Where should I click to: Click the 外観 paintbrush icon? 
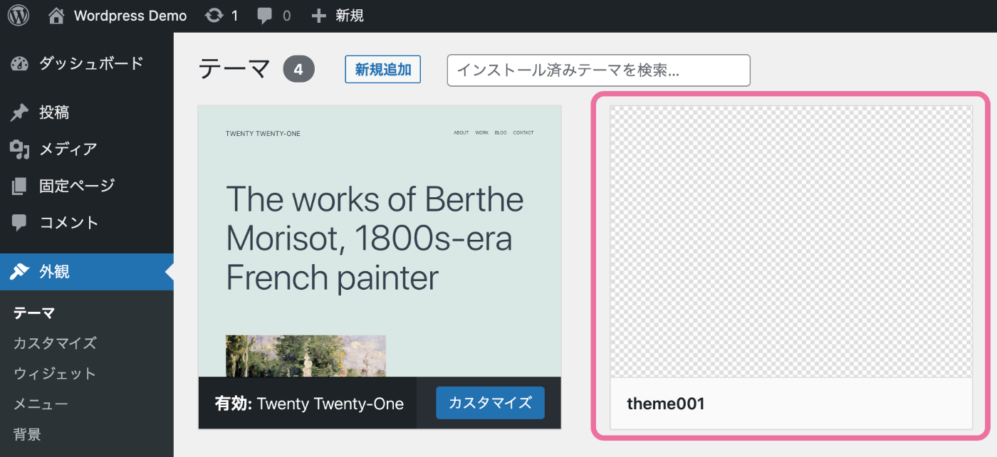[19, 271]
